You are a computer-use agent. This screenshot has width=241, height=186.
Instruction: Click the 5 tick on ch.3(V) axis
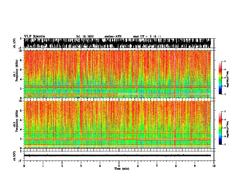(x=21, y=151)
